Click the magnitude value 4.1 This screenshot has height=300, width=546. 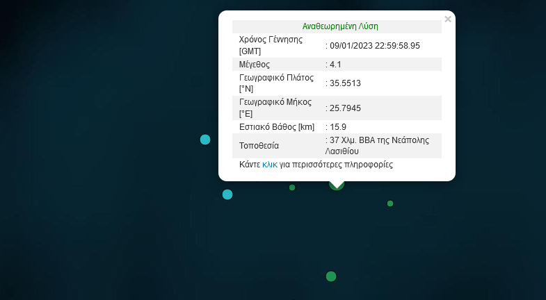[x=336, y=65]
